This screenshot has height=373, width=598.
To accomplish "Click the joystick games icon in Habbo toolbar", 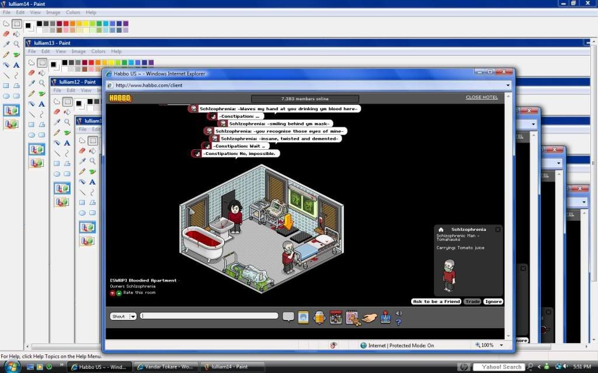I will 386,317.
